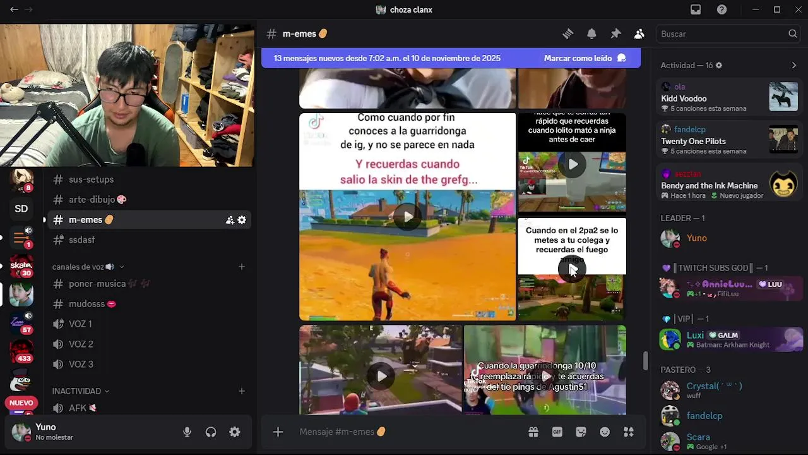Click the NUEVO unread indicator pill
Image resolution: width=808 pixels, height=455 pixels.
point(21,403)
